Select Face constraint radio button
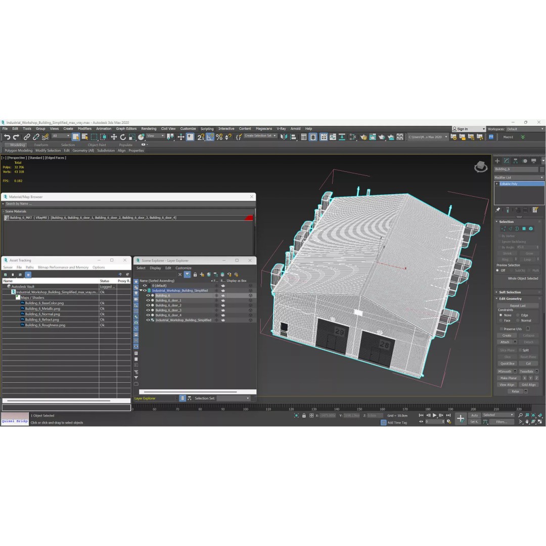 pos(500,321)
